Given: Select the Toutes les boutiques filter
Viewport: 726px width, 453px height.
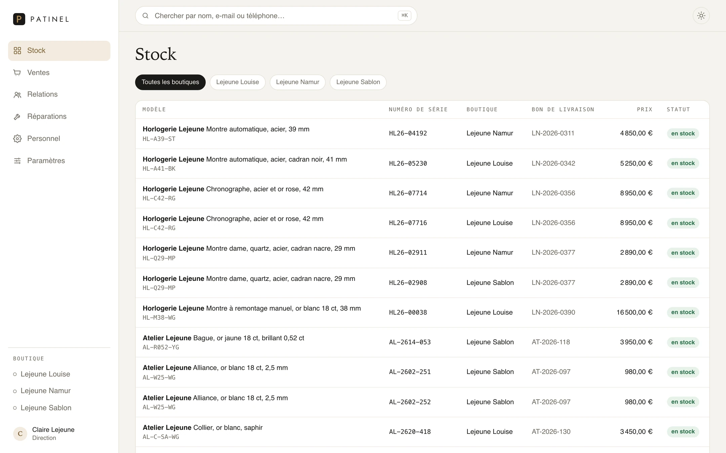Looking at the screenshot, I should tap(170, 82).
